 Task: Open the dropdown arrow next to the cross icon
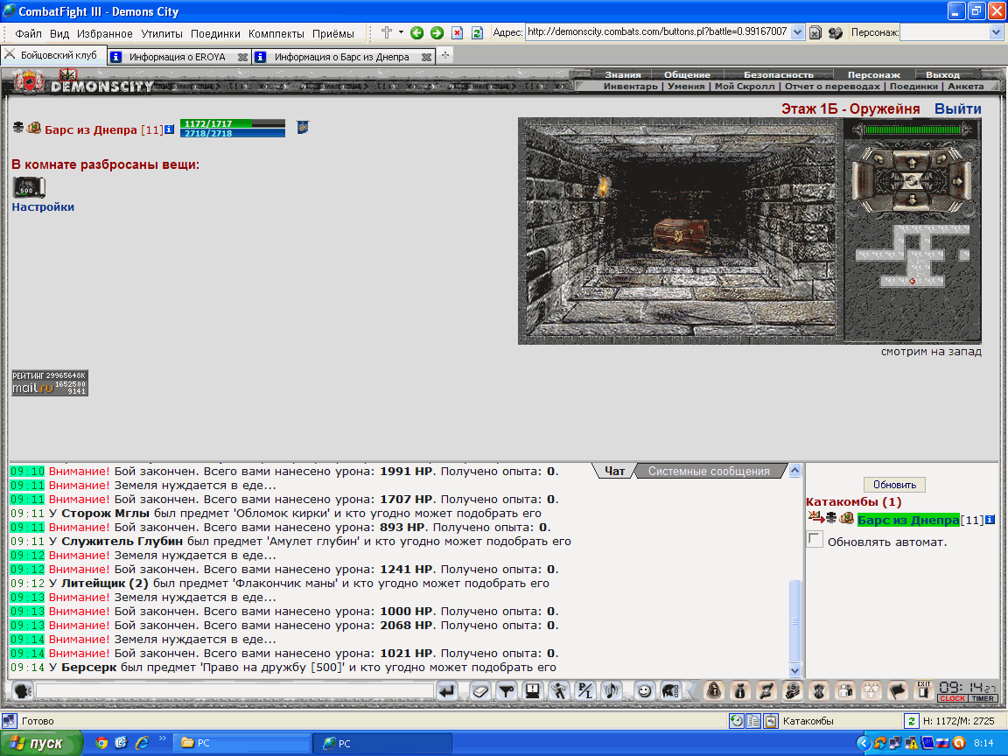pyautogui.click(x=401, y=32)
